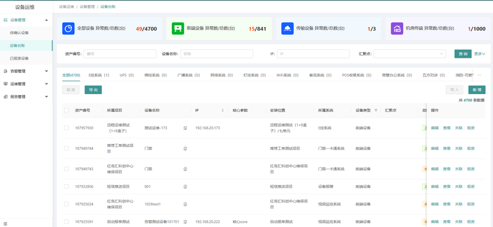This screenshot has height=227, width=493.
Task: Click the 运维管理 sidebar icon
Action: 6,84
